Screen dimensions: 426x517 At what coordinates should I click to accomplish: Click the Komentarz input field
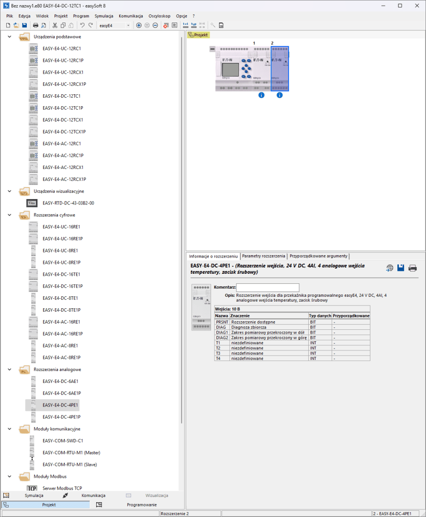click(268, 287)
